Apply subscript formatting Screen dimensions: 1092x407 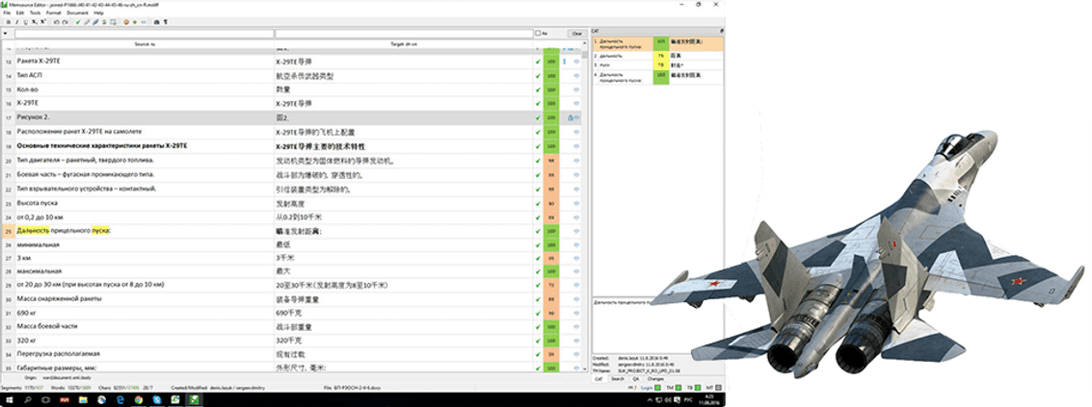pyautogui.click(x=34, y=21)
